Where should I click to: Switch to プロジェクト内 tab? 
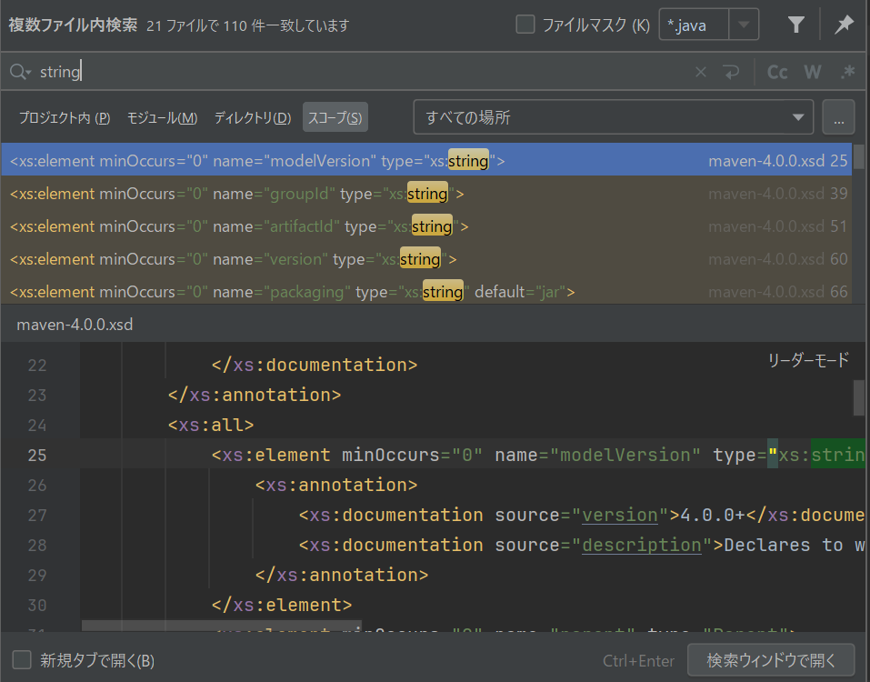(x=65, y=117)
